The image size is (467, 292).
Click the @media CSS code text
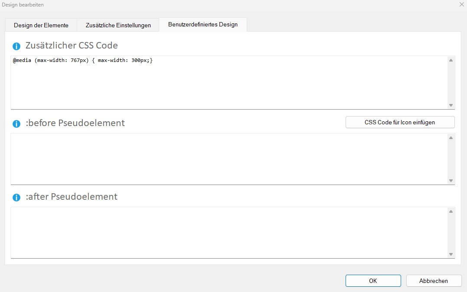pyautogui.click(x=82, y=61)
